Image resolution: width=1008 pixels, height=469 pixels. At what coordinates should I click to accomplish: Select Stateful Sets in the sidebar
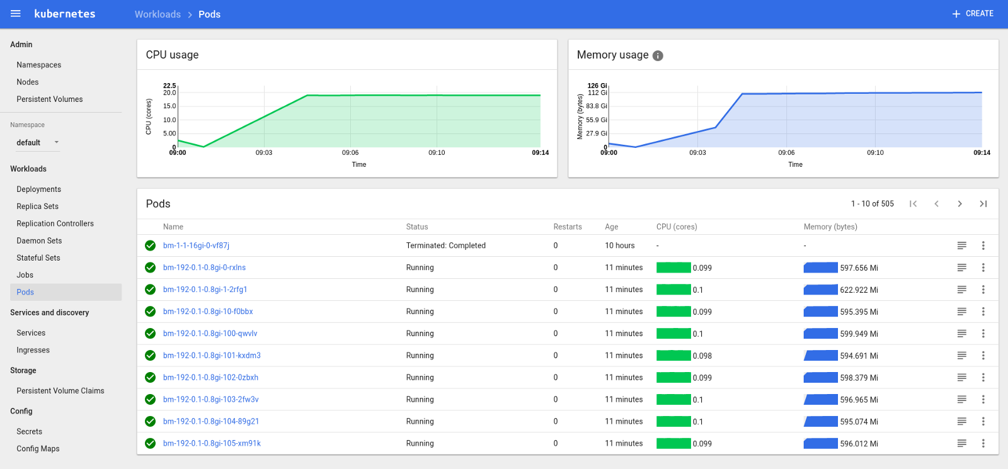pos(38,258)
